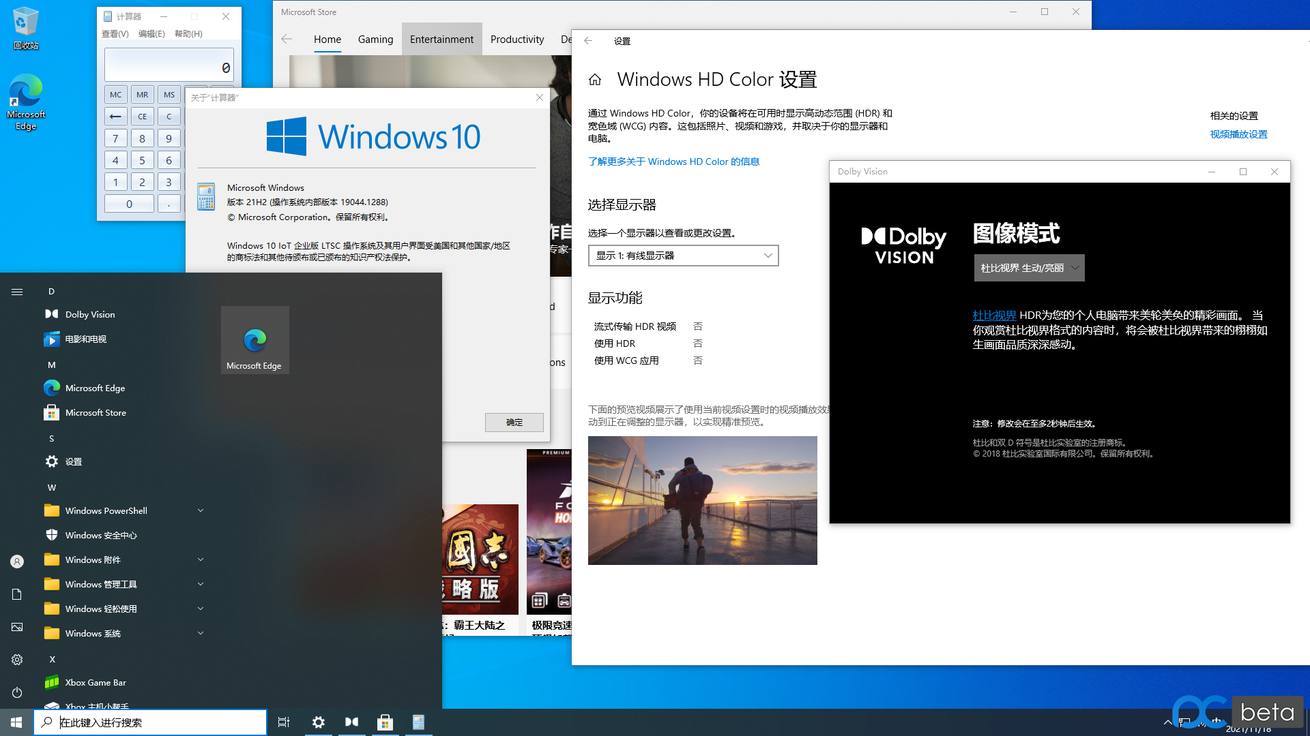
Task: Open the calculator 查看(V) menu
Action: click(115, 34)
